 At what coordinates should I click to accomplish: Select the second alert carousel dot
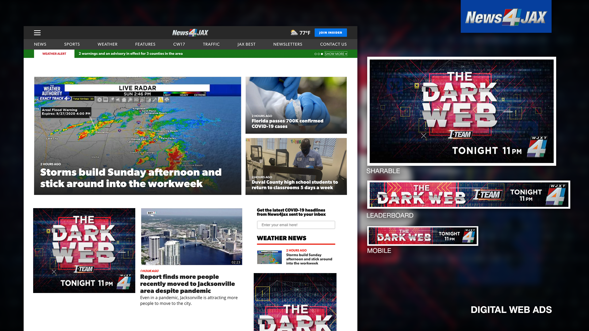click(x=319, y=54)
